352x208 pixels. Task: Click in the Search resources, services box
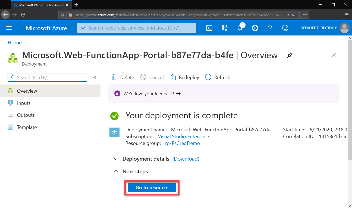(x=137, y=28)
